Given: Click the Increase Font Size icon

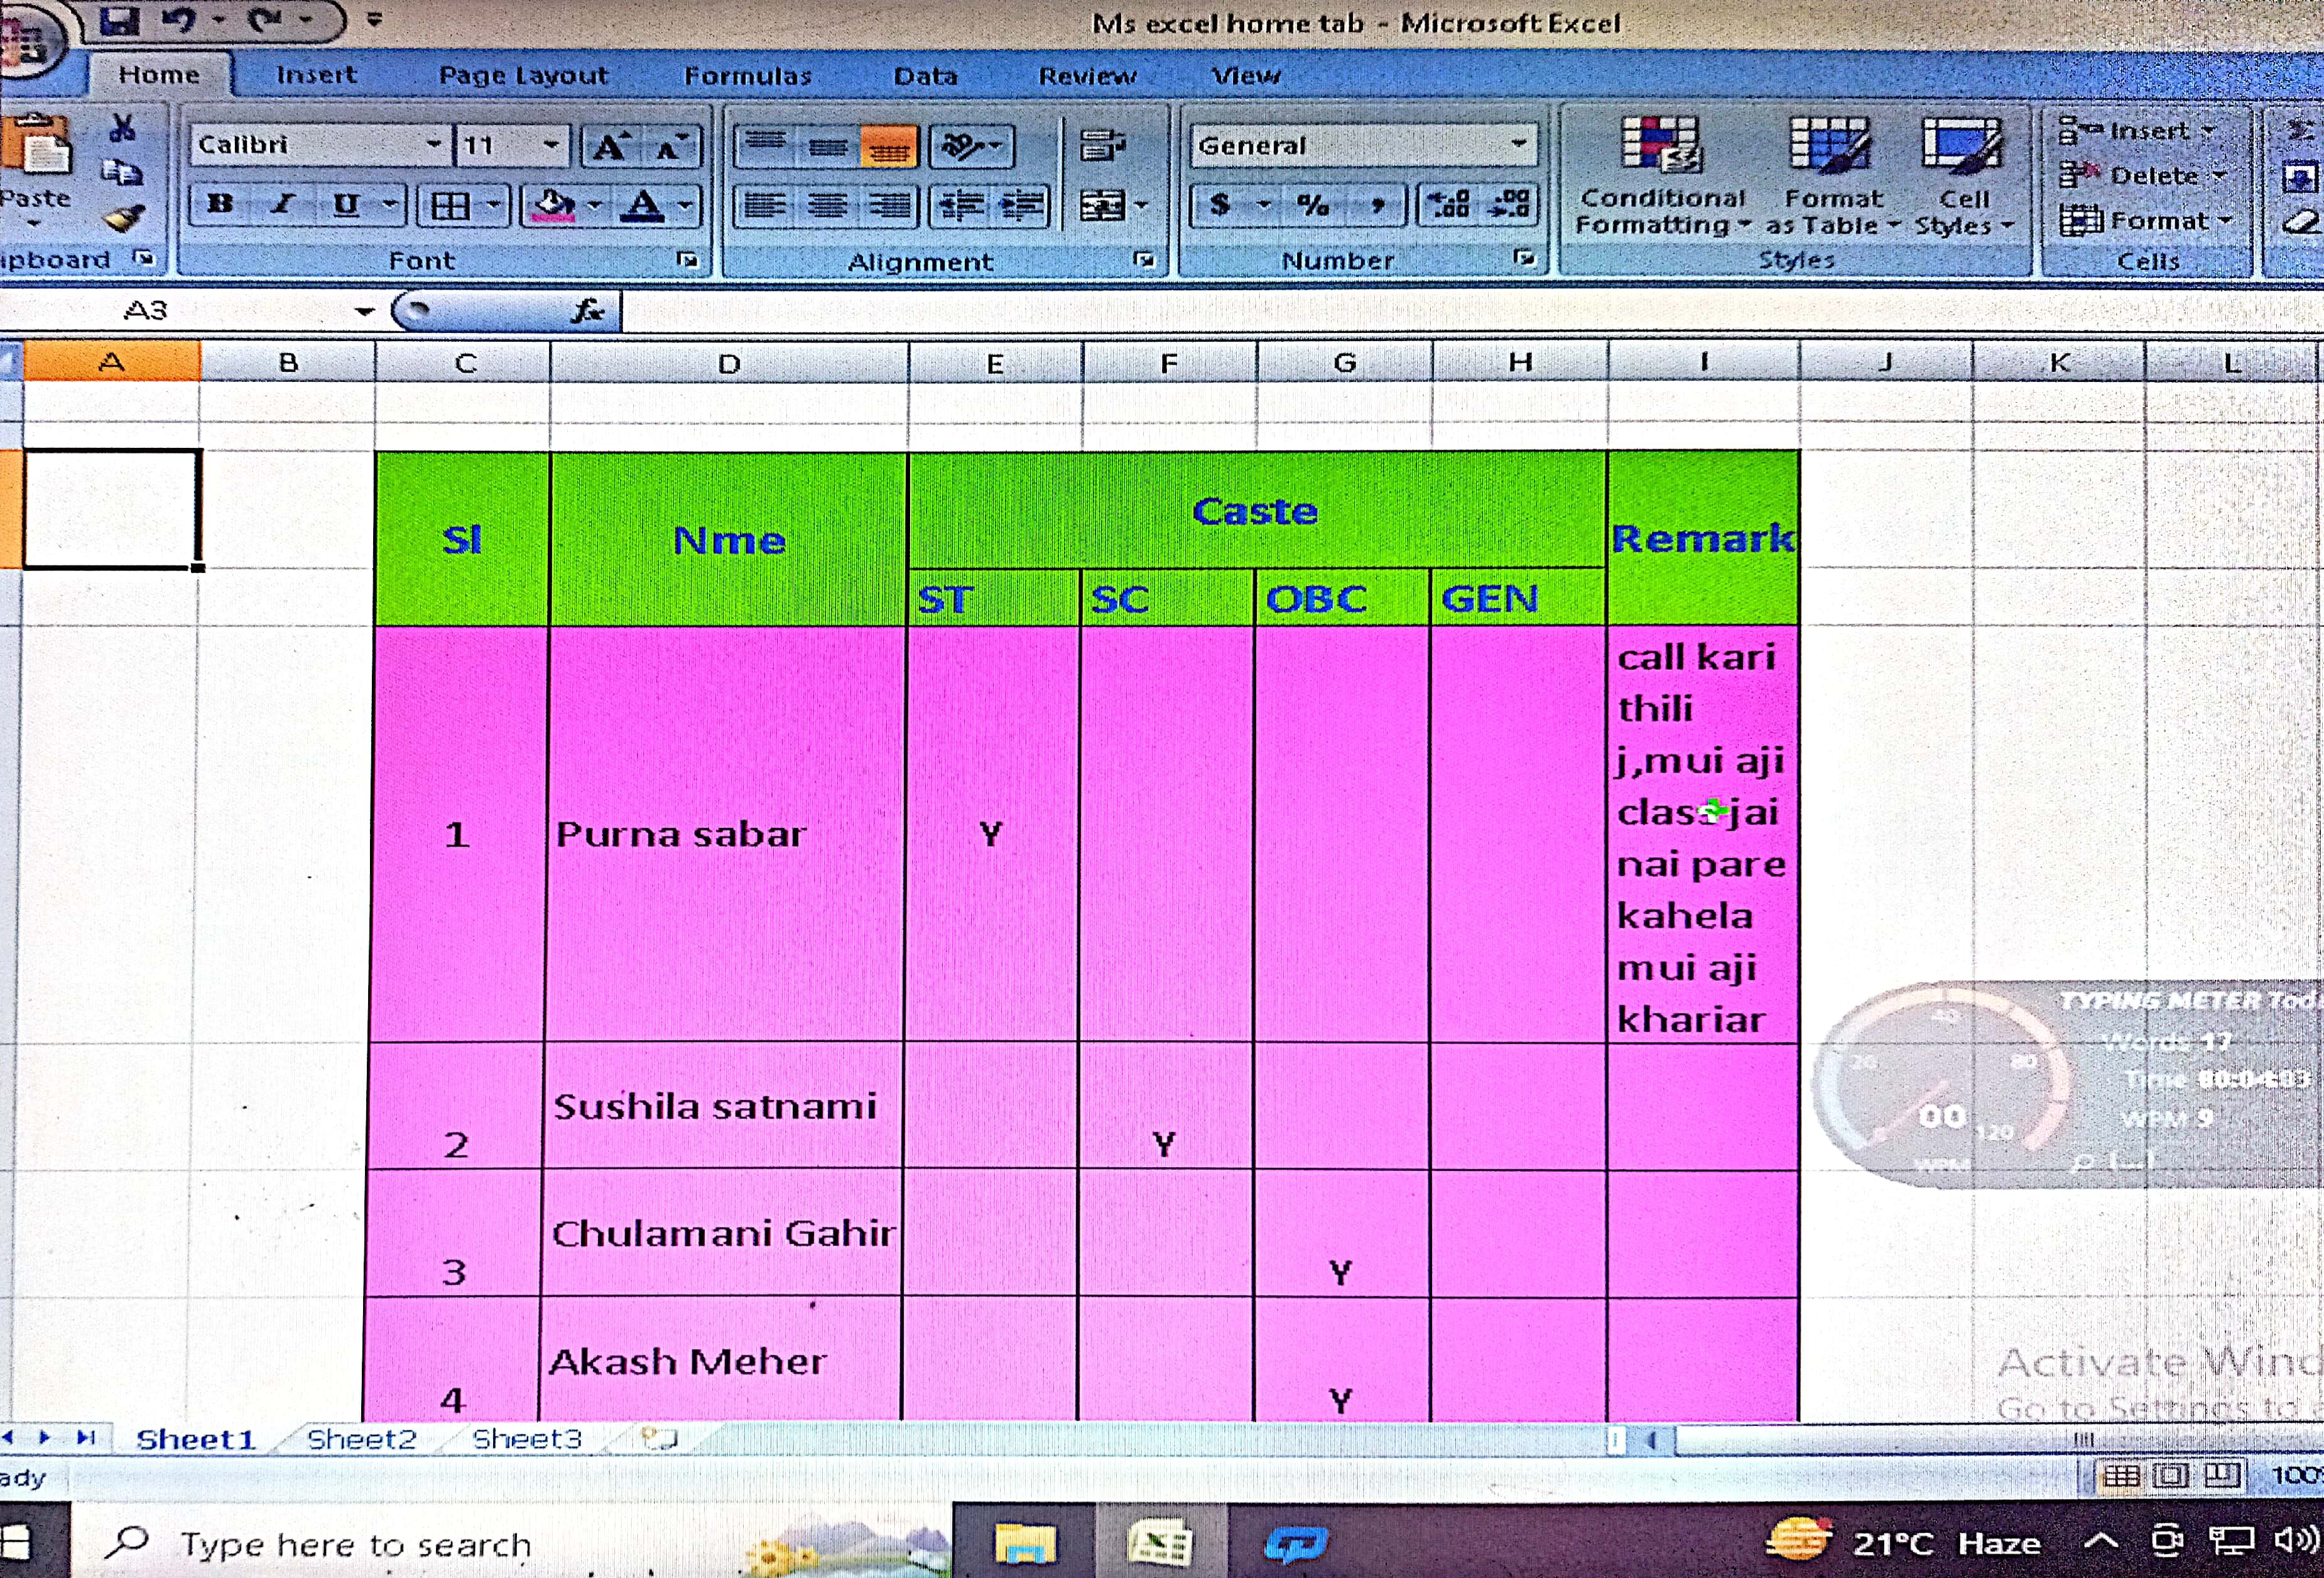Looking at the screenshot, I should [609, 147].
